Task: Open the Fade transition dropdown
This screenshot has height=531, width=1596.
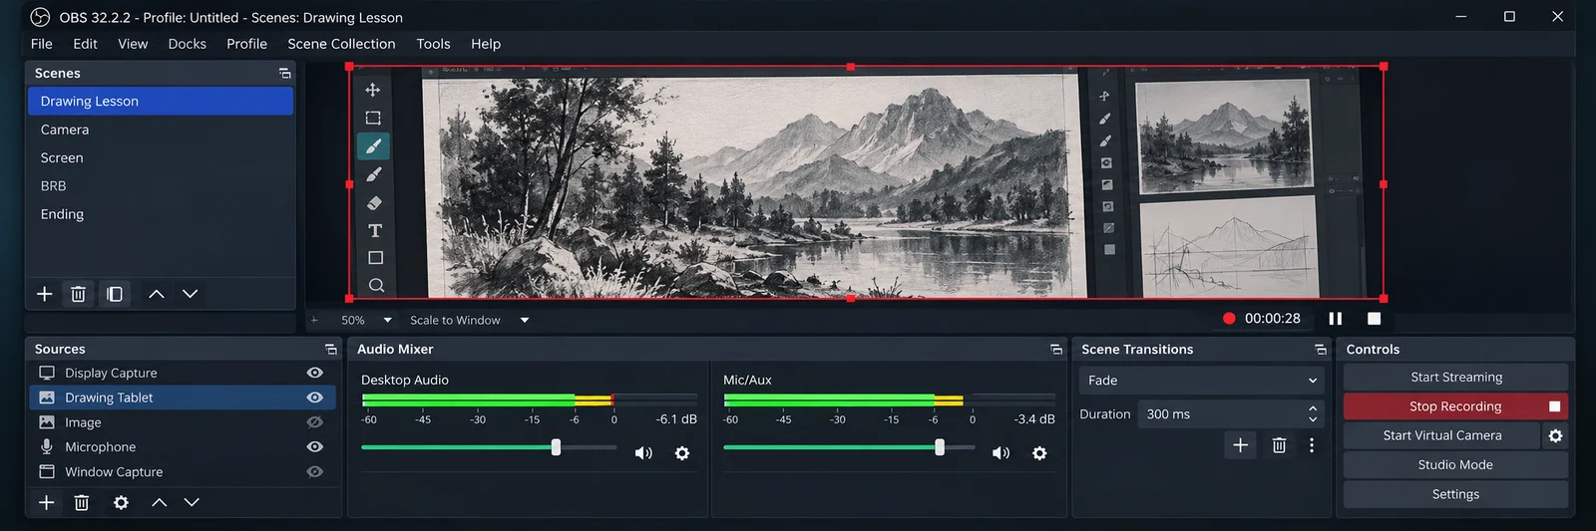Action: (x=1201, y=381)
